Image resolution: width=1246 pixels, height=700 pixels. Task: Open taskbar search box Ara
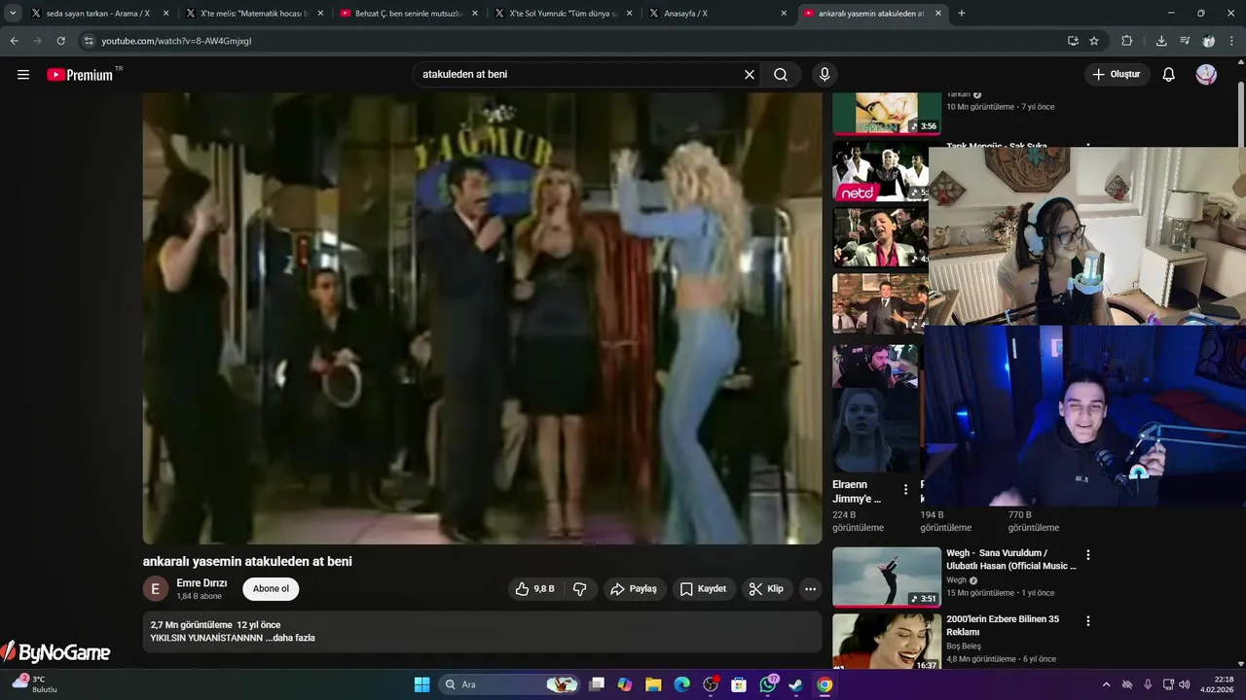click(508, 684)
